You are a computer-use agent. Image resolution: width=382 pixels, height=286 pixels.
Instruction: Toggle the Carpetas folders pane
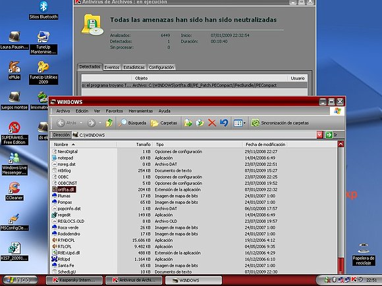click(164, 123)
